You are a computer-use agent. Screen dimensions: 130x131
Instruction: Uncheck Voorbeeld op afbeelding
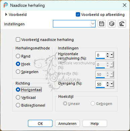[78, 15]
